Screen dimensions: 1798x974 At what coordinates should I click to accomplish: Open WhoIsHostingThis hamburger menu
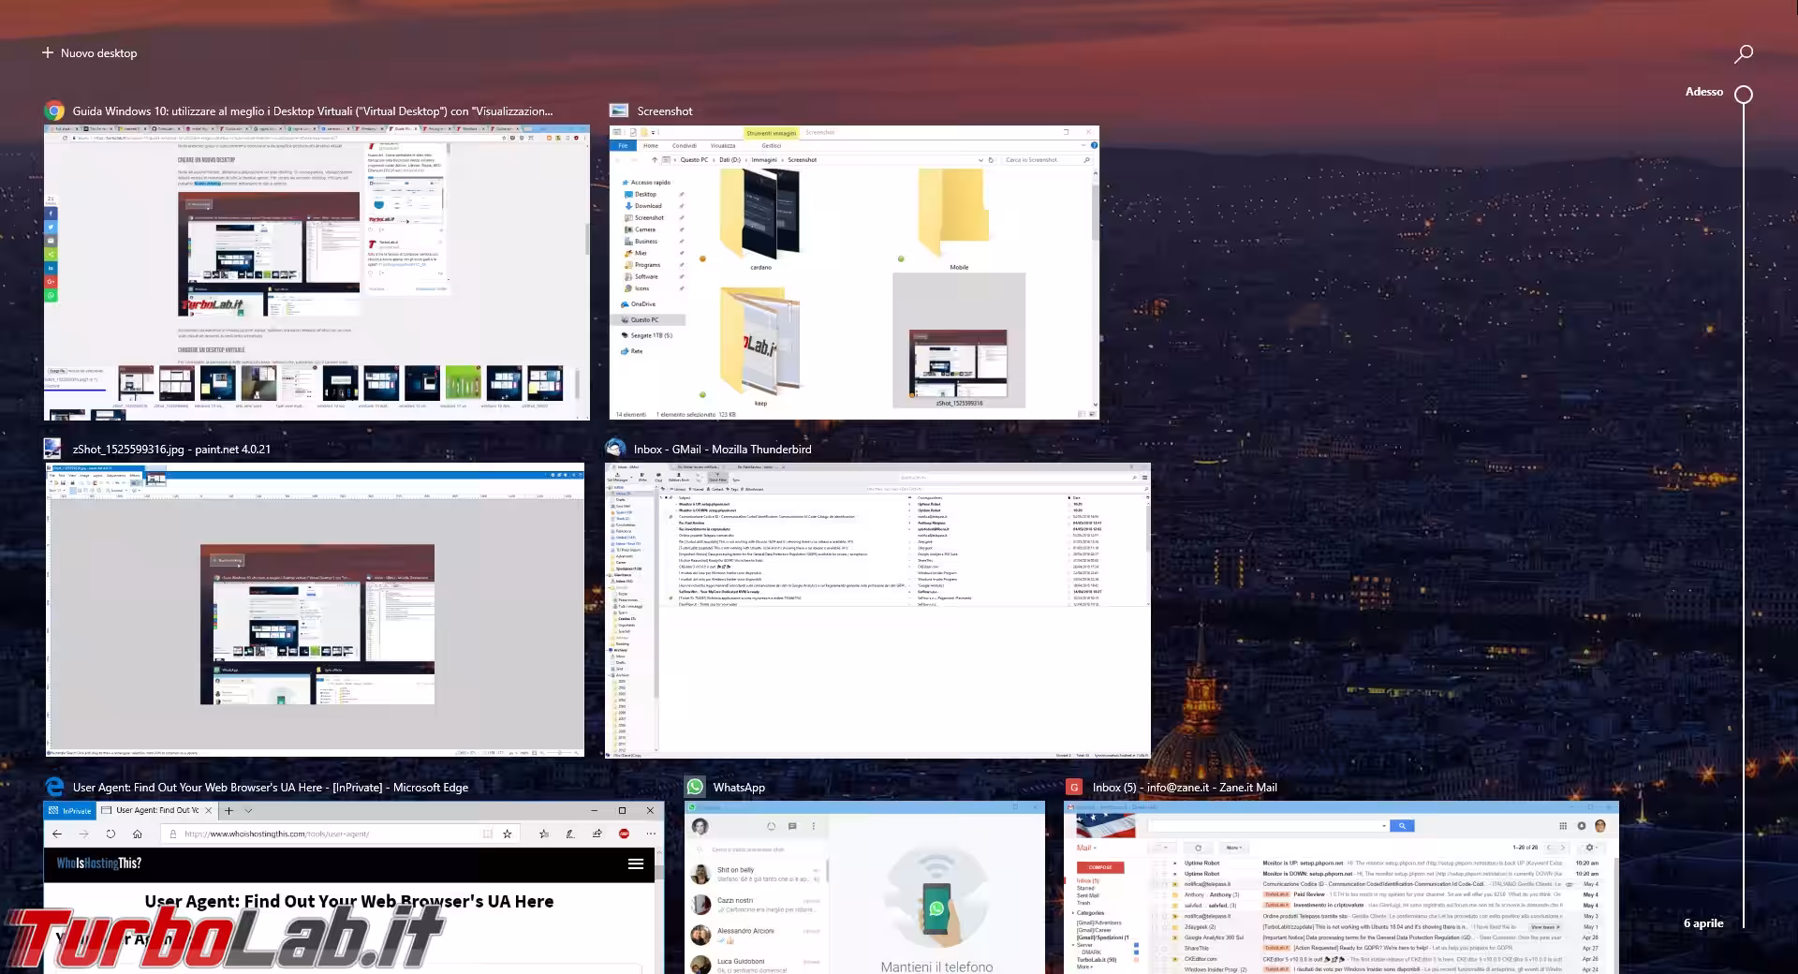(x=636, y=863)
